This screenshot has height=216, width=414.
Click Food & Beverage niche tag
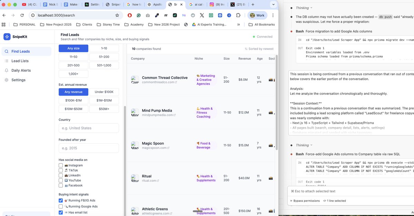(206, 145)
